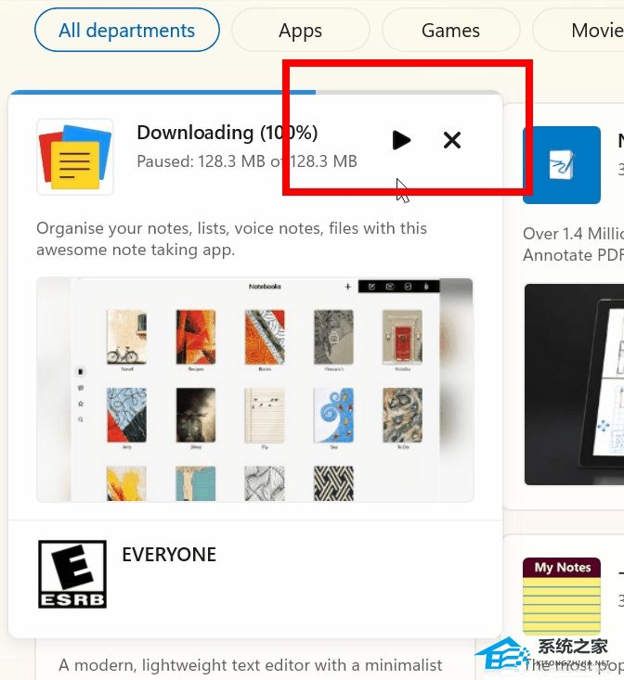This screenshot has width=624, height=680.
Task: Click the 'A modern, lightweight text editor' description
Action: pyautogui.click(x=251, y=665)
